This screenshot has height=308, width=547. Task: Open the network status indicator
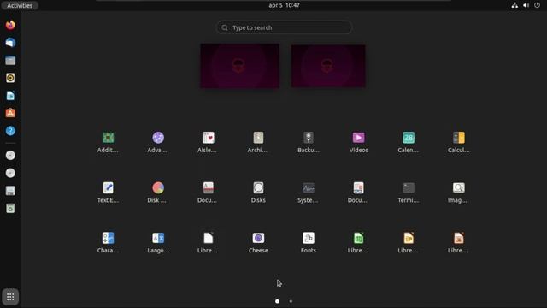click(x=515, y=5)
